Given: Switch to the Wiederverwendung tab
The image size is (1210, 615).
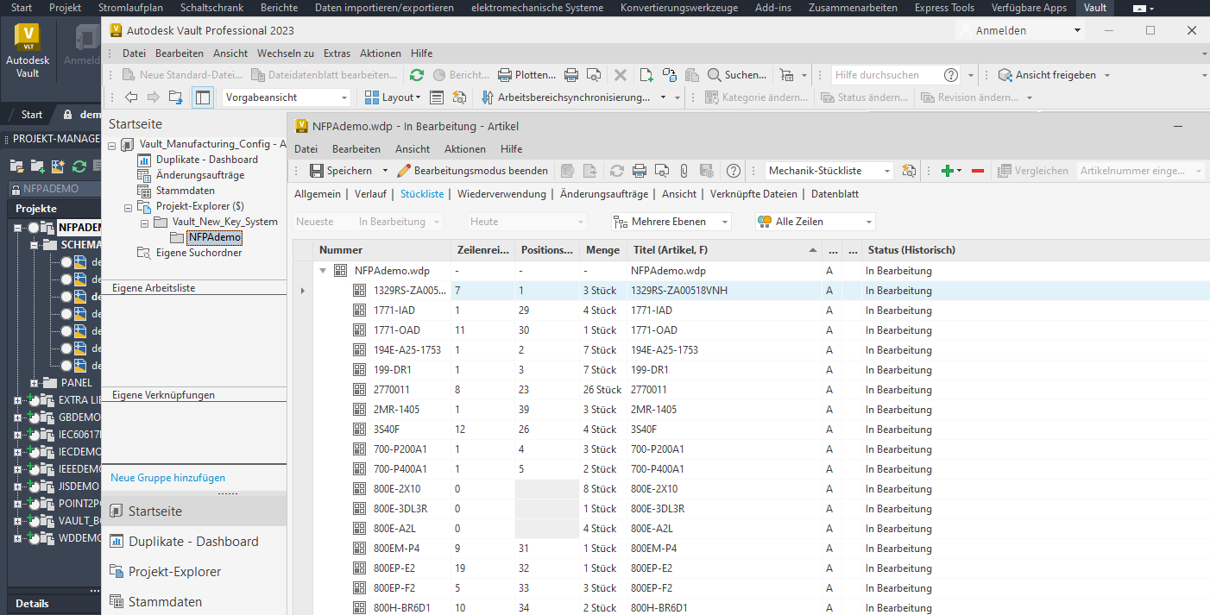Looking at the screenshot, I should click(x=501, y=194).
